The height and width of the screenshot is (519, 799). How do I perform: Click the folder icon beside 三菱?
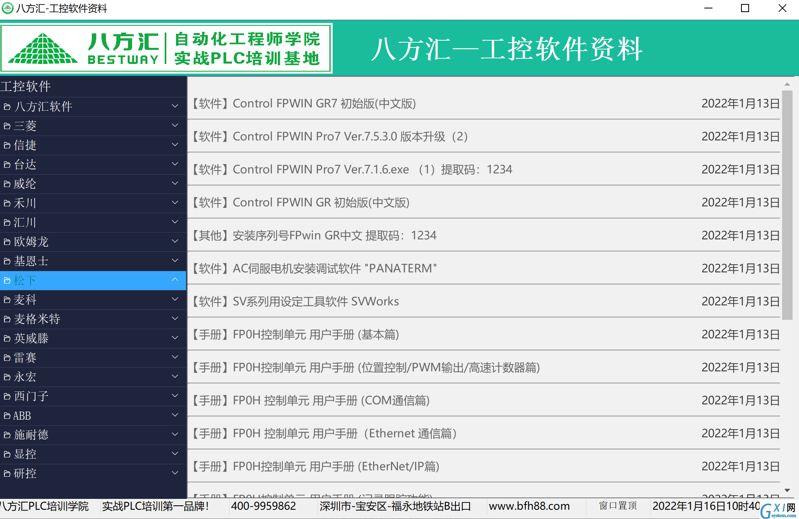(7, 126)
